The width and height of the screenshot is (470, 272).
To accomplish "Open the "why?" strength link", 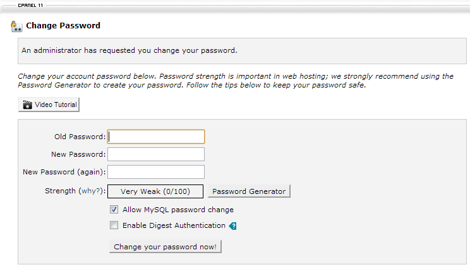I will pos(90,191).
